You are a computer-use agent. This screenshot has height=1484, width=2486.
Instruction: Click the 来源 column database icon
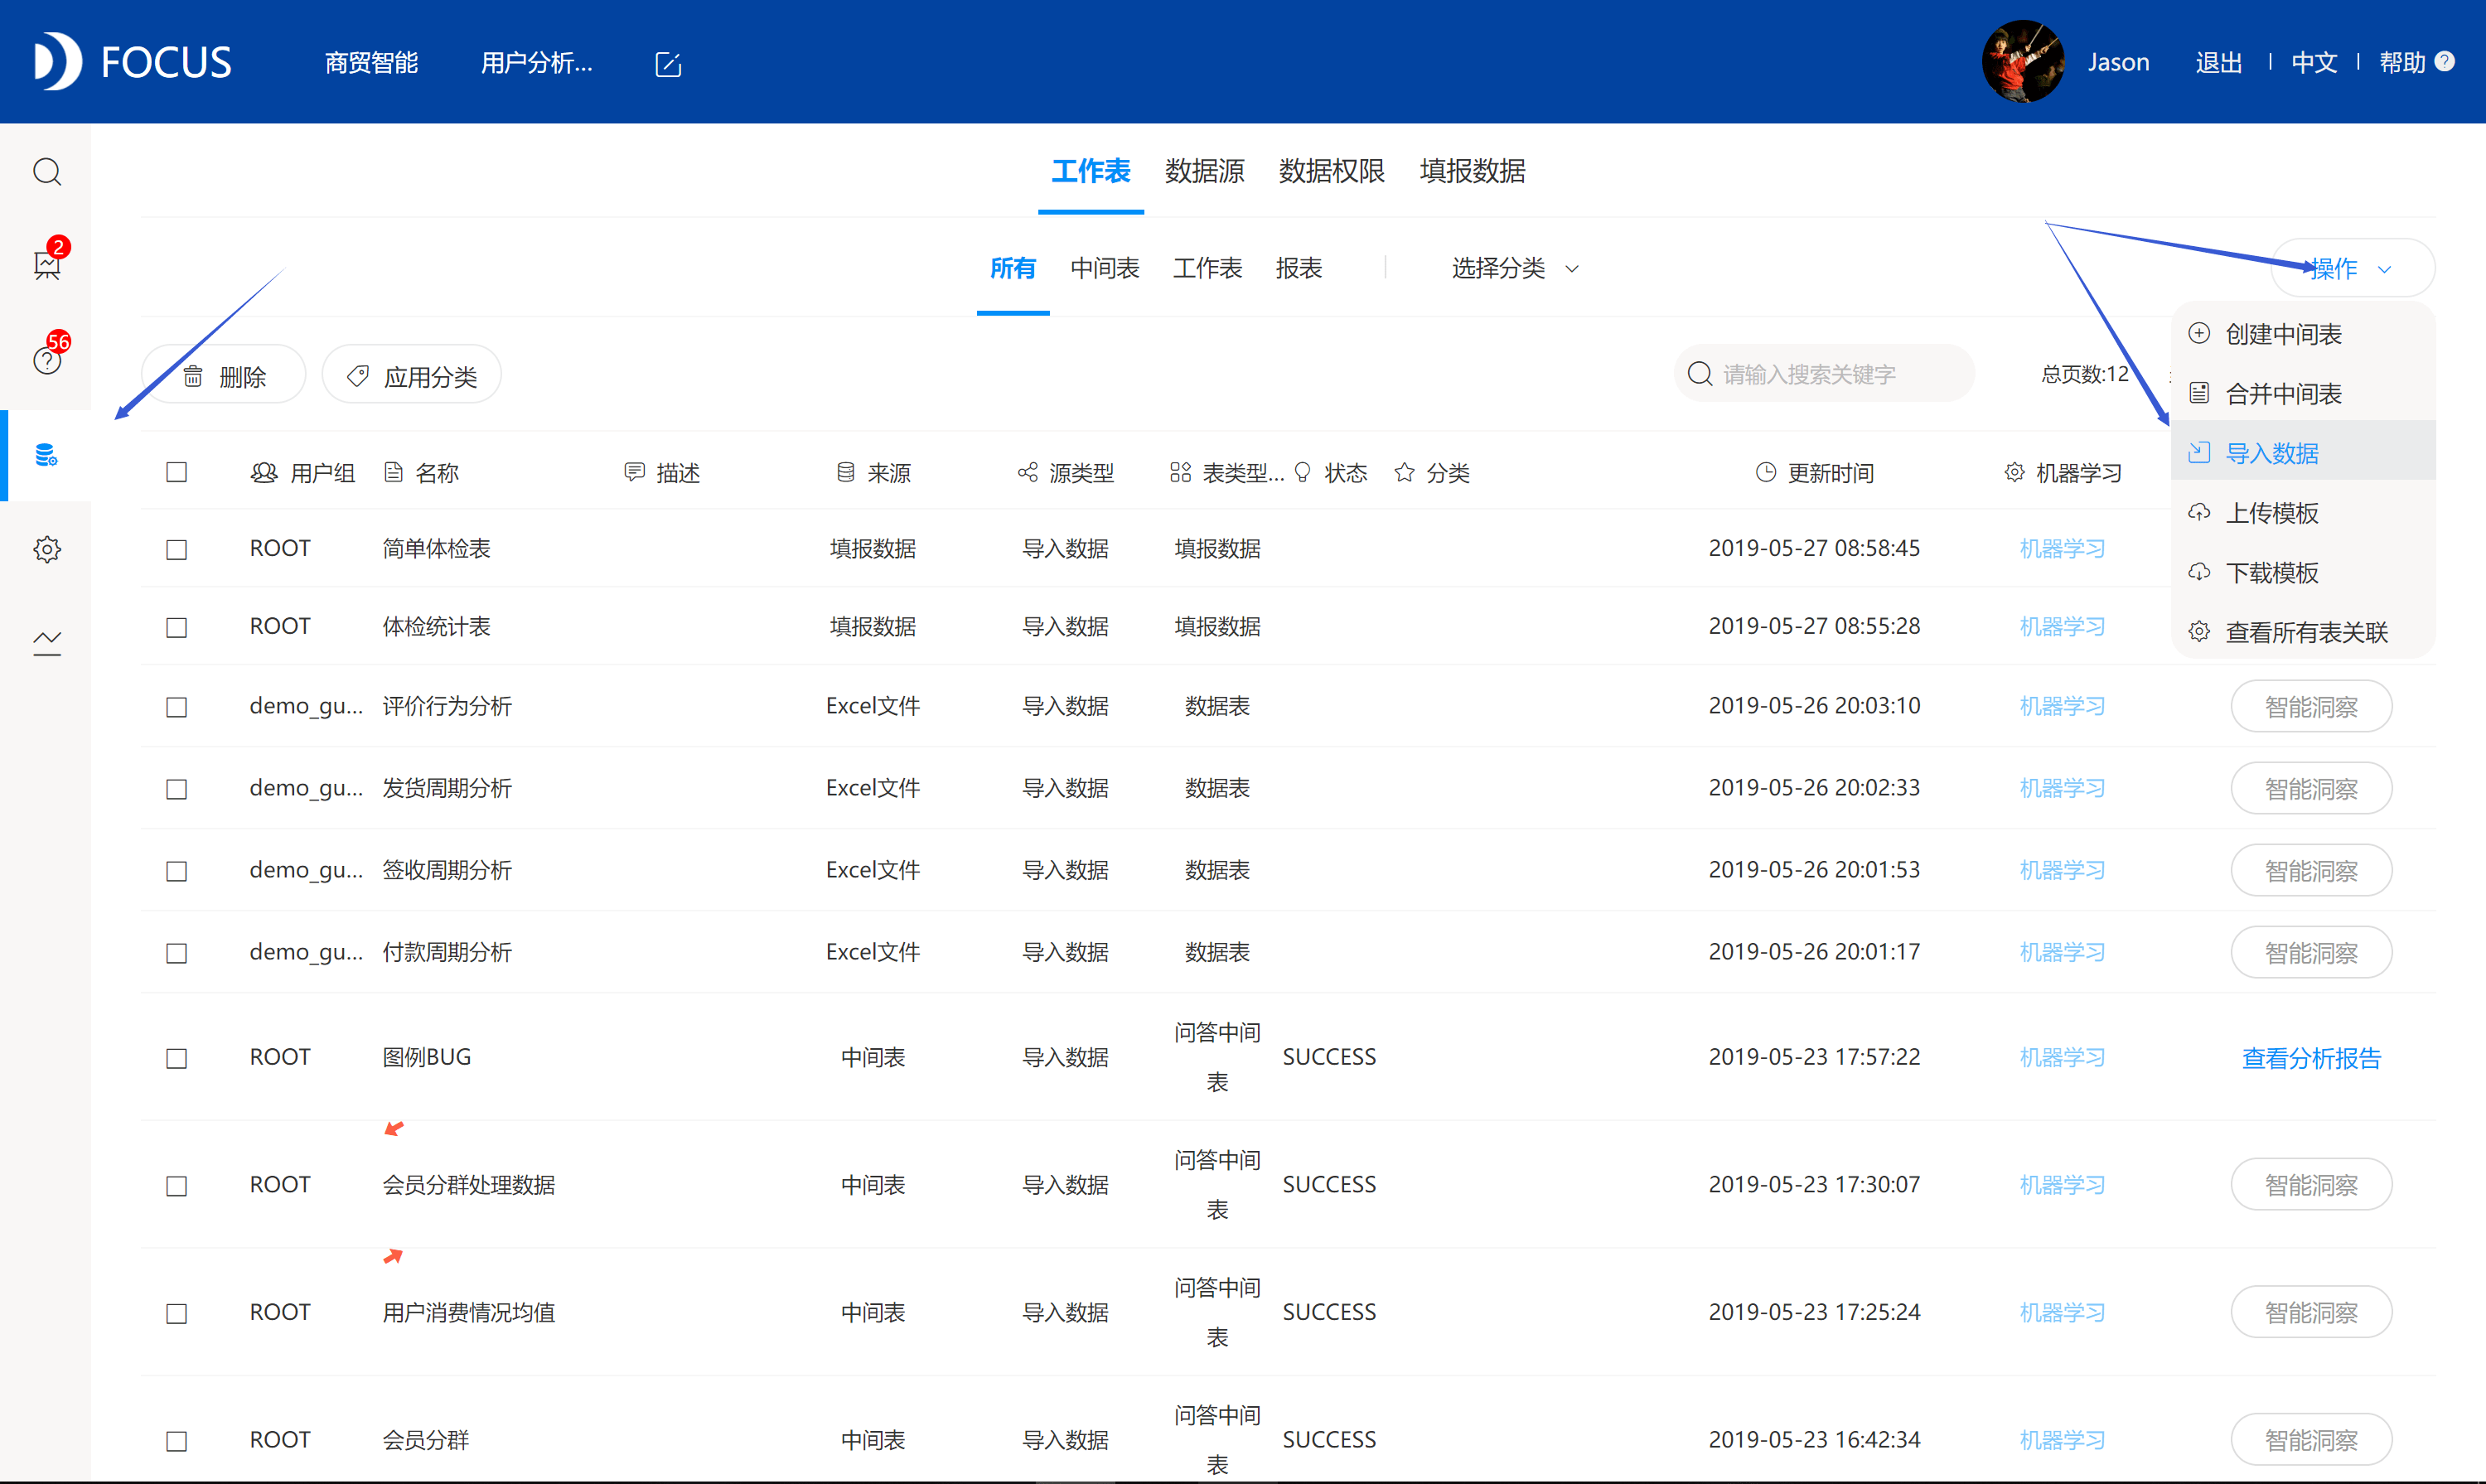coord(845,472)
